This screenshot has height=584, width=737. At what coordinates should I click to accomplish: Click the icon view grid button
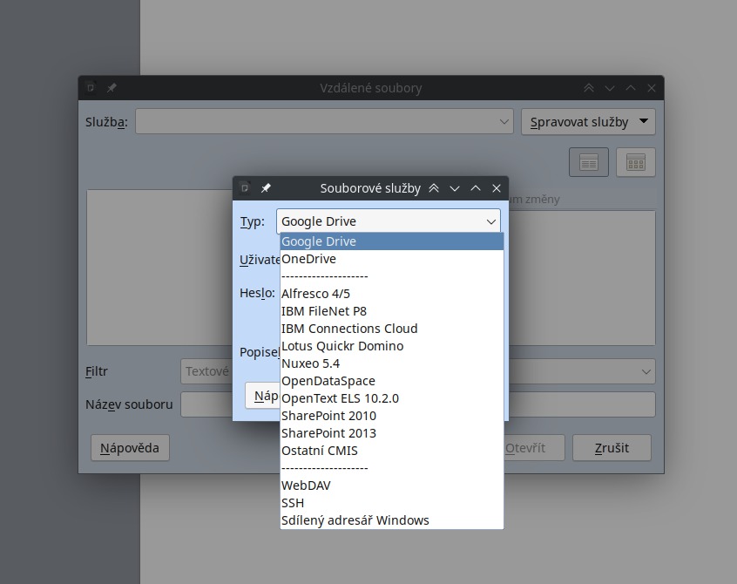[635, 162]
